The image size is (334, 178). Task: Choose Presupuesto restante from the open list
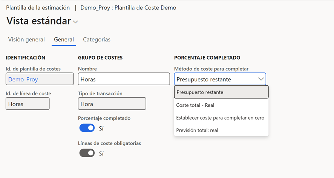tap(221, 92)
